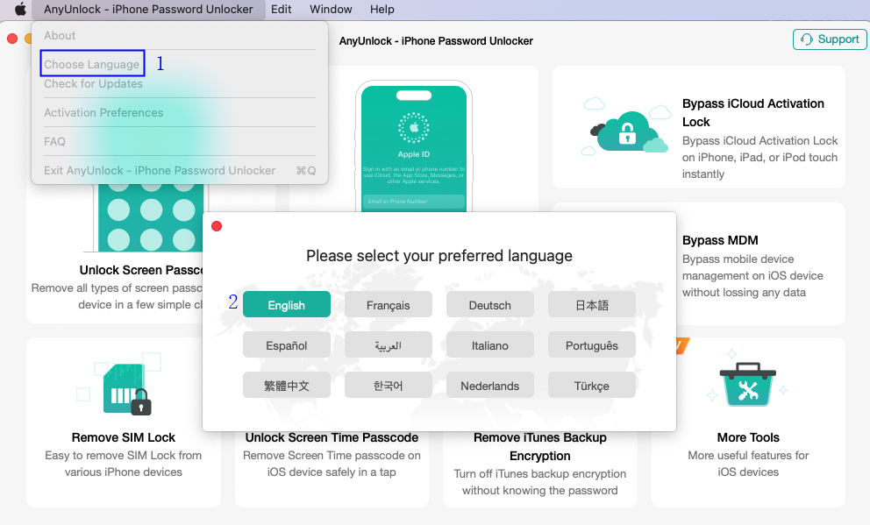Open FAQ from the app menu
The height and width of the screenshot is (525, 870).
[x=54, y=141]
